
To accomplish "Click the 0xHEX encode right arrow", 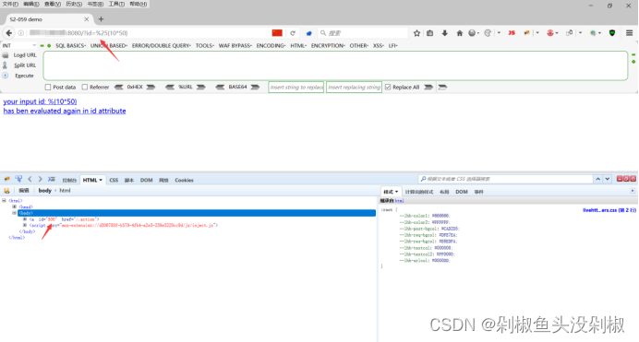I will [x=151, y=87].
